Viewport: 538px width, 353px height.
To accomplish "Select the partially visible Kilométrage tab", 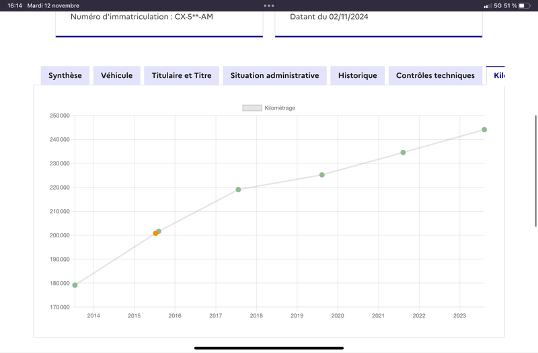I will point(496,75).
